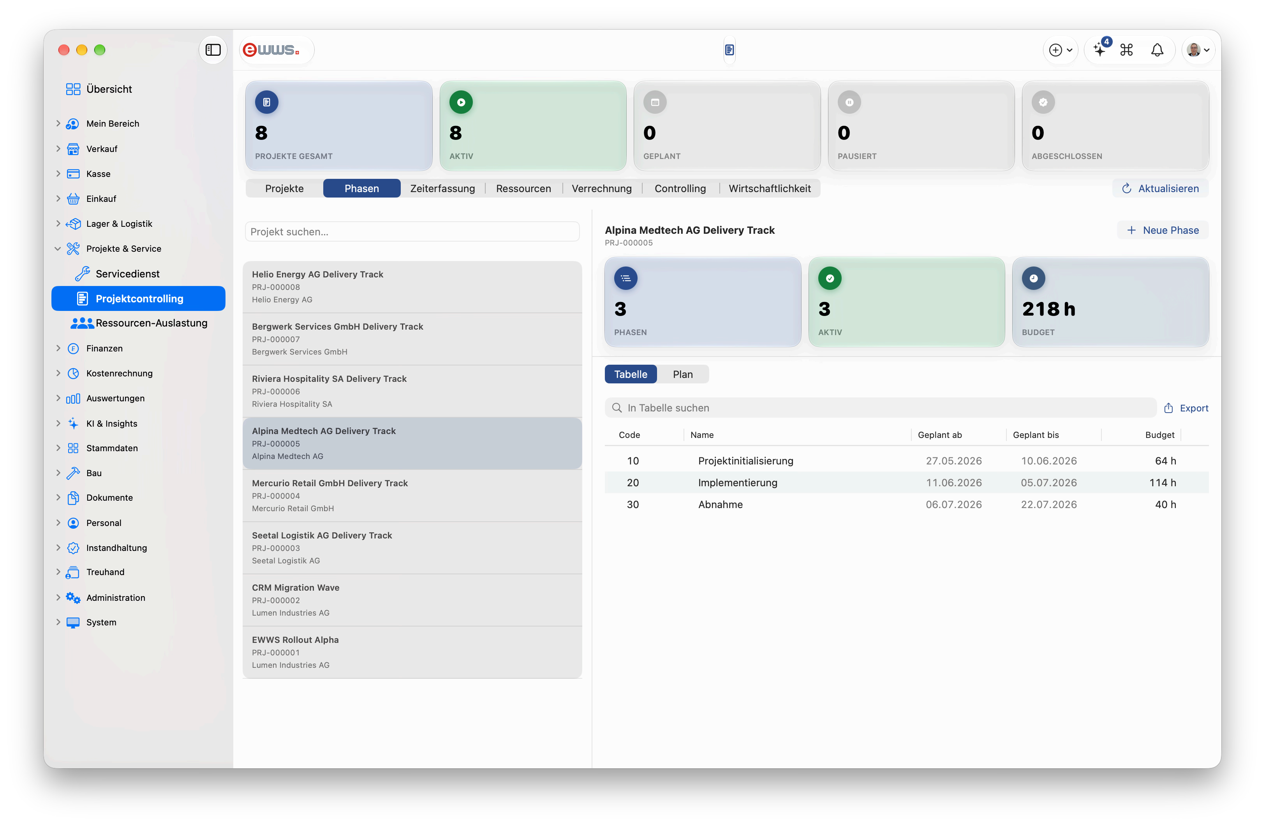The height and width of the screenshot is (826, 1265).
Task: Open the document icon in title bar
Action: point(729,49)
